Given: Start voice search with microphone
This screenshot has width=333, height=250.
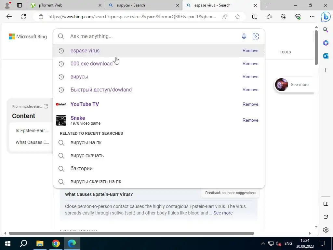Looking at the screenshot, I should [244, 36].
